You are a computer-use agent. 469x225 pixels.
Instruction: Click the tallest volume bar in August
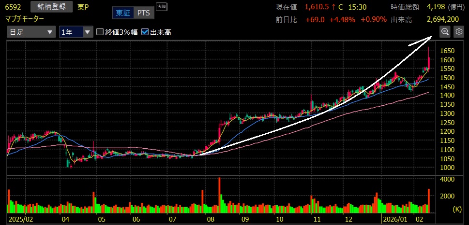(x=219, y=195)
